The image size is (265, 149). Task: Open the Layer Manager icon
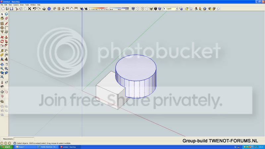[x=181, y=9]
